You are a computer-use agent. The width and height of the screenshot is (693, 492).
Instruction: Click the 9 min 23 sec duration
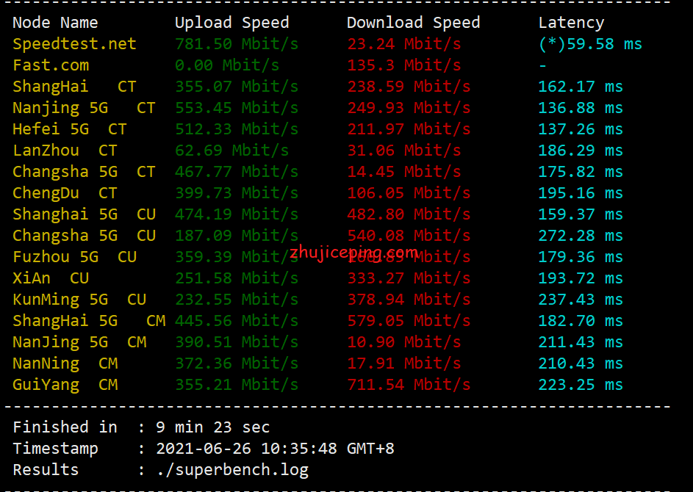click(x=212, y=427)
